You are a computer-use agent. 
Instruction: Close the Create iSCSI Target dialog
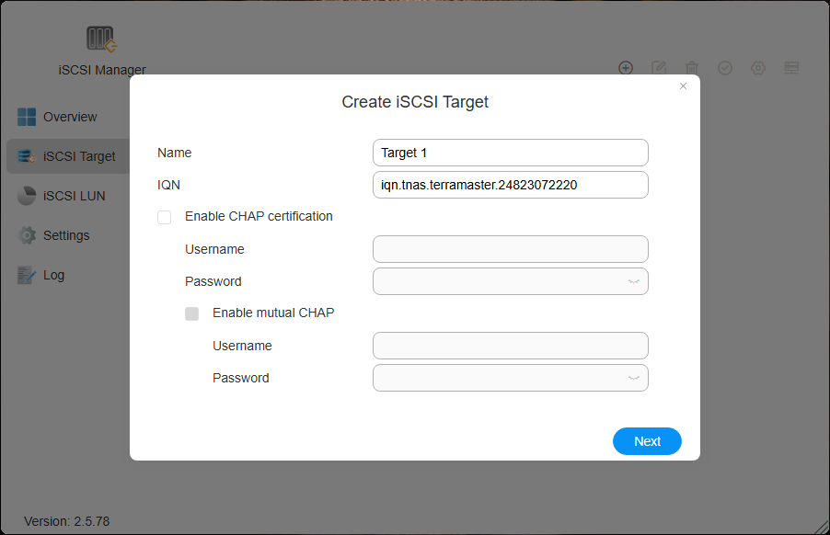point(683,86)
